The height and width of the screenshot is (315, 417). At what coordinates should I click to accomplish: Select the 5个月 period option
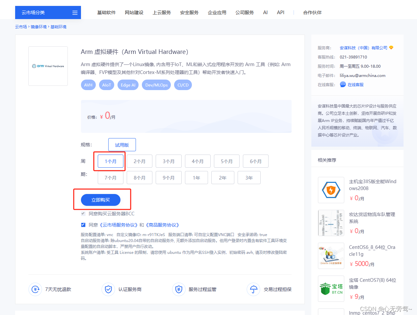(x=226, y=161)
